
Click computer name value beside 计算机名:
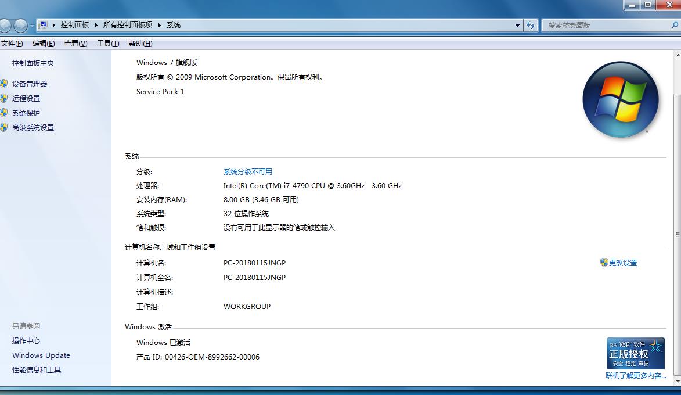254,263
